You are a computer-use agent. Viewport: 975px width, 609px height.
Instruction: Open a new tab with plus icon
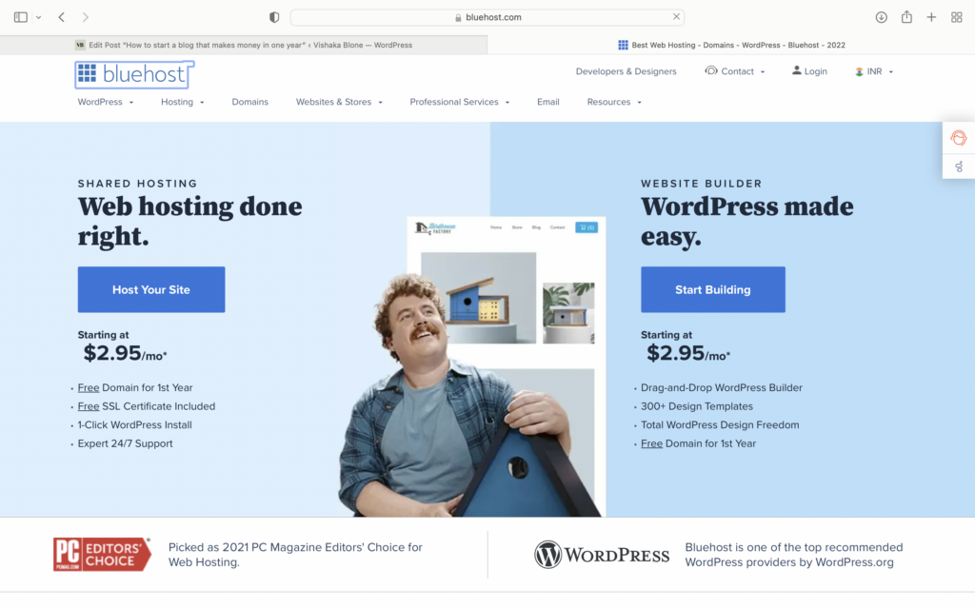click(x=931, y=17)
